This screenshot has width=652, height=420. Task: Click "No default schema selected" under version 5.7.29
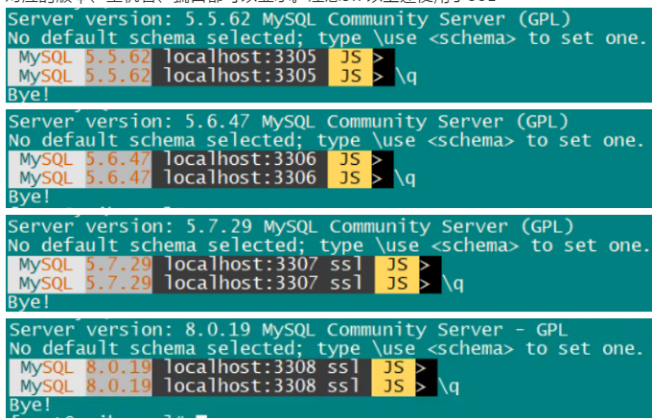coord(156,245)
